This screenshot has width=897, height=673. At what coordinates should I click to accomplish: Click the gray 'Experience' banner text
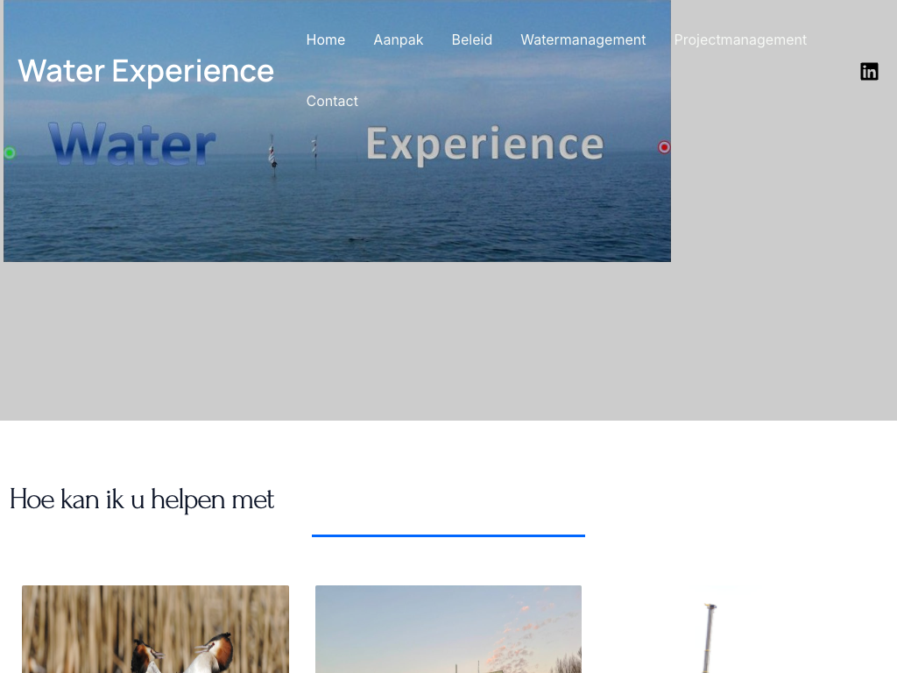(x=485, y=145)
